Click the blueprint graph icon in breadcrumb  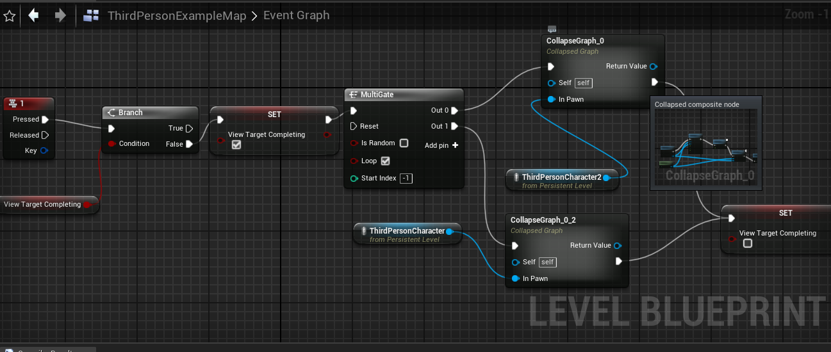click(x=92, y=16)
